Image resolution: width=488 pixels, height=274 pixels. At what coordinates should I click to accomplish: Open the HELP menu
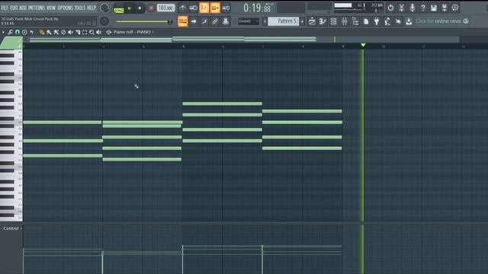pos(91,8)
